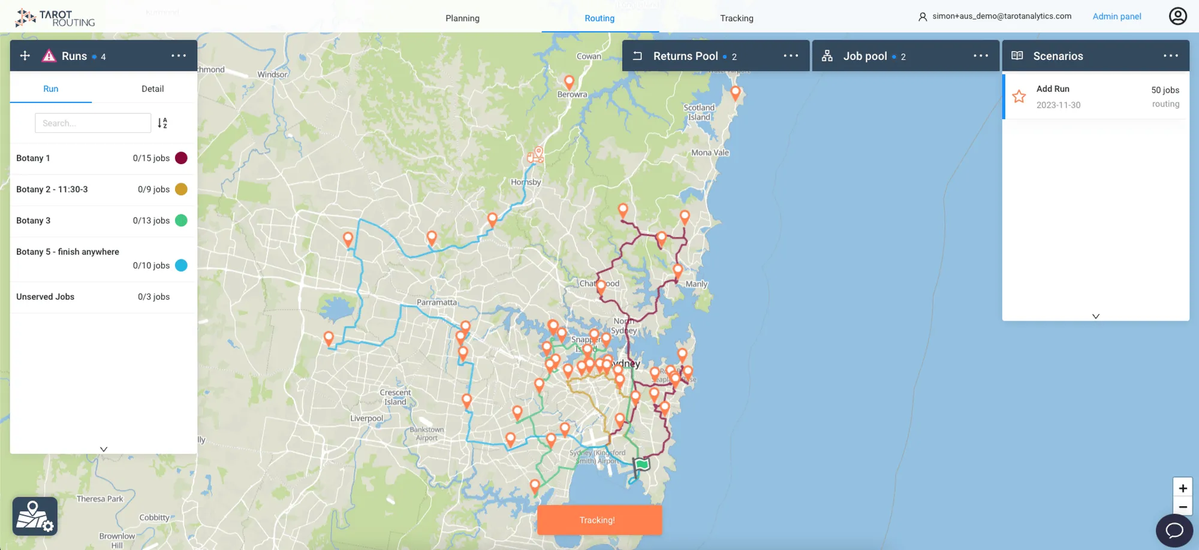The image size is (1199, 550).
Task: Click the simon+aus_demo account email
Action: [1001, 16]
